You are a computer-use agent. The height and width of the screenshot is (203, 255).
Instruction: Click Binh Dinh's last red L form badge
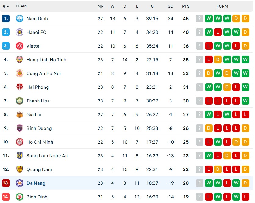245,197
